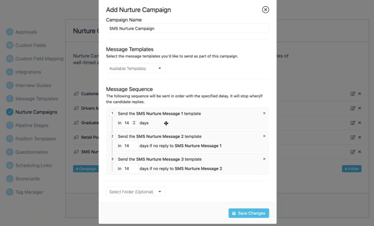
Task: Open the Select Folder (Optional) dropdown
Action: tap(135, 192)
